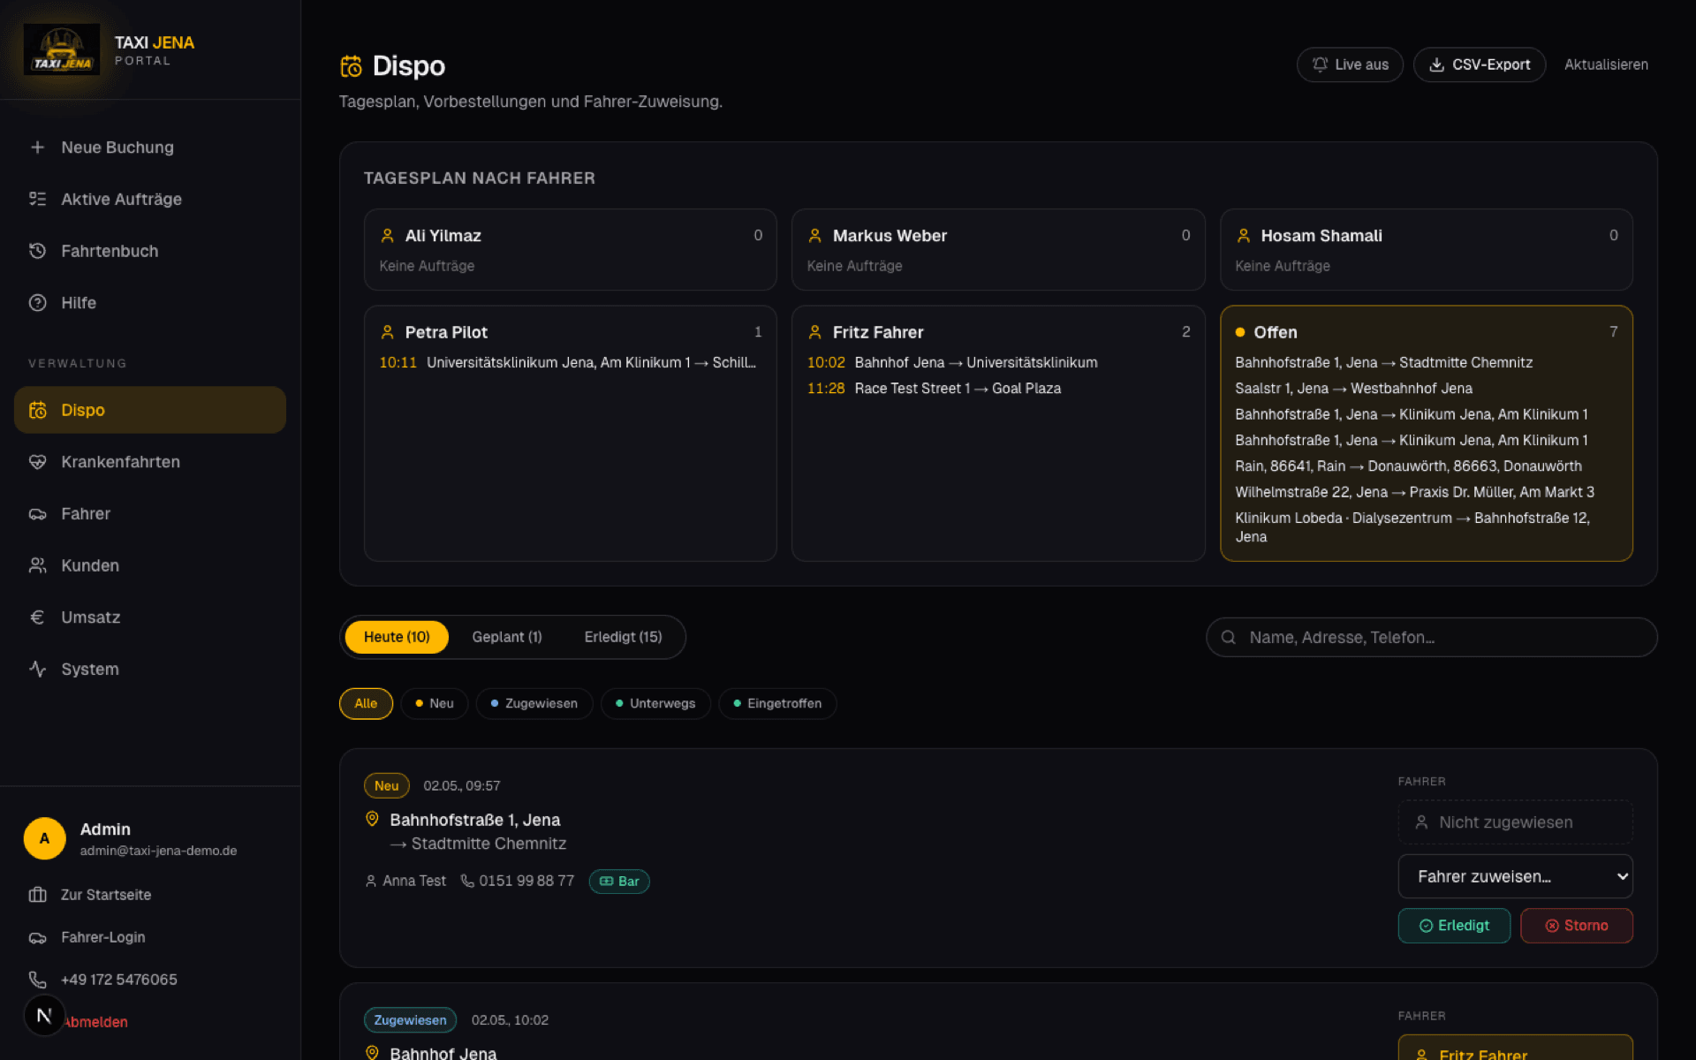
Task: Click the Admin avatar circle
Action: tap(44, 838)
